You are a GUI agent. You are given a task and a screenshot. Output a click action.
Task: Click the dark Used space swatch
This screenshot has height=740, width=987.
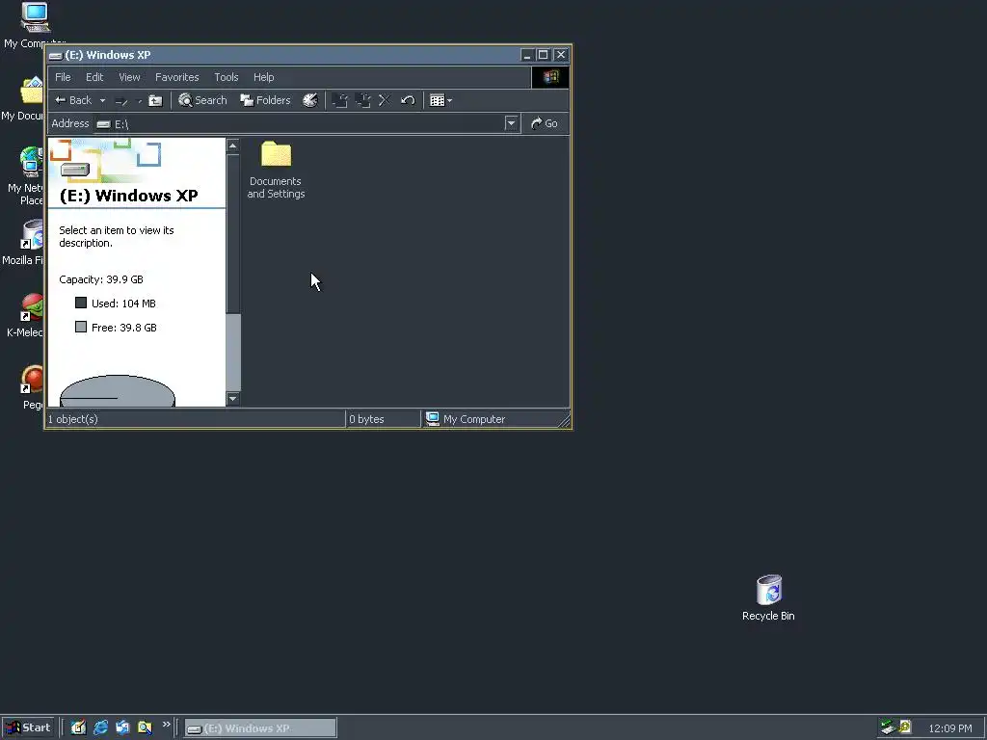(81, 303)
